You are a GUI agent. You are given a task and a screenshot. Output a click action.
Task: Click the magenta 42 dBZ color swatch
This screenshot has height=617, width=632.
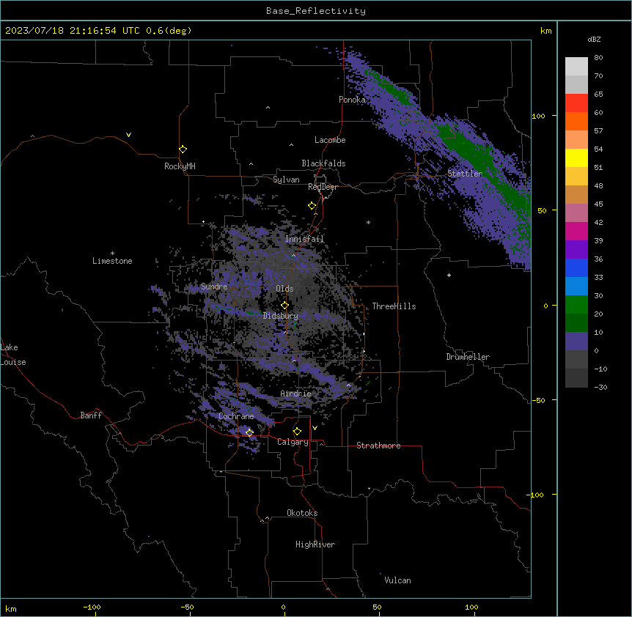[x=576, y=231]
